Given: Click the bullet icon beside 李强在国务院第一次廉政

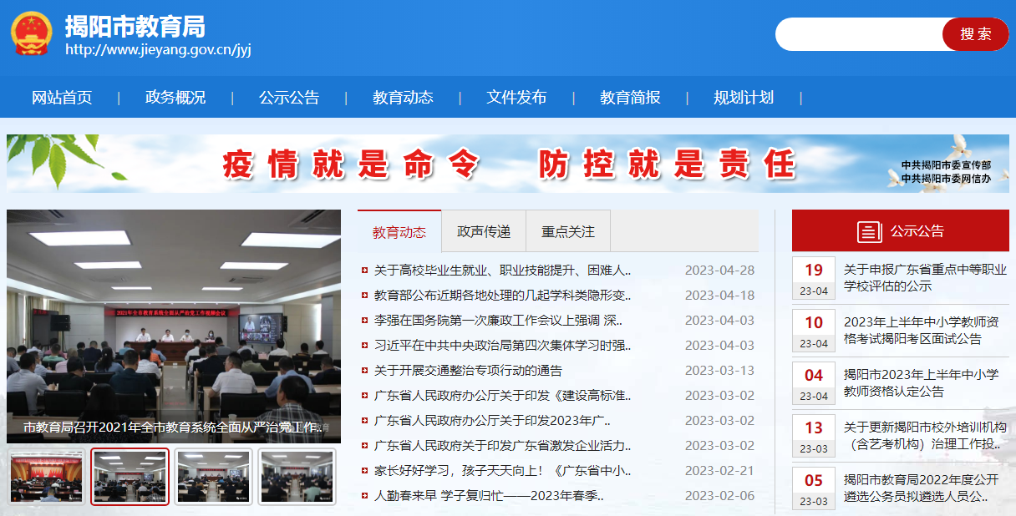Looking at the screenshot, I should 364,321.
